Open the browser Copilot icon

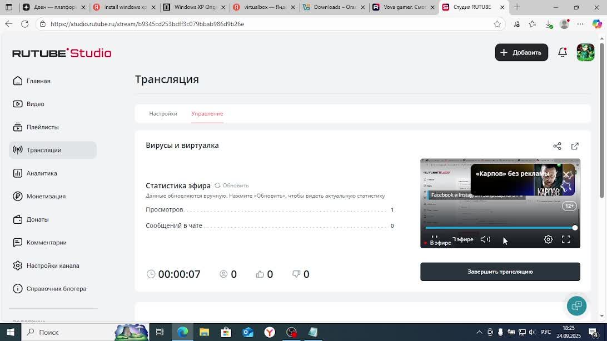click(597, 24)
